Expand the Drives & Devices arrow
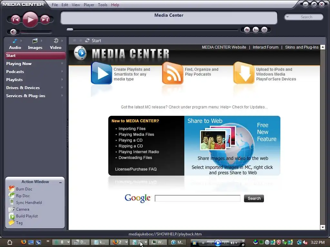This screenshot has width=330, height=247. tap(62, 87)
